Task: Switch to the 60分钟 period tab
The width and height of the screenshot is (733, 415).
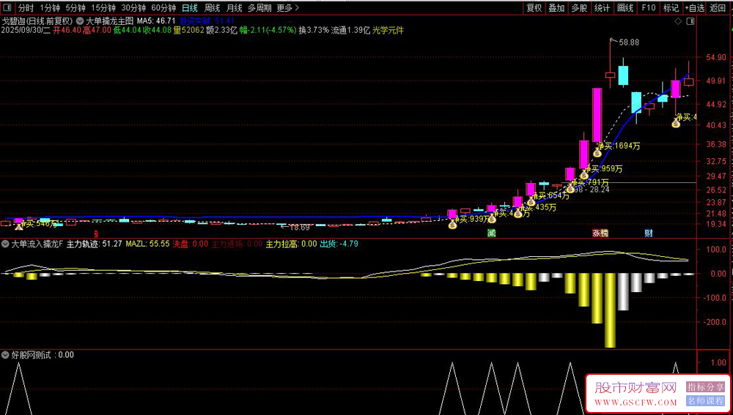Action: point(163,8)
